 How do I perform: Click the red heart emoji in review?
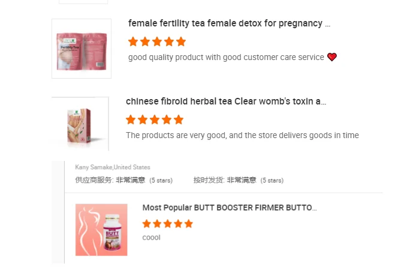coord(332,57)
